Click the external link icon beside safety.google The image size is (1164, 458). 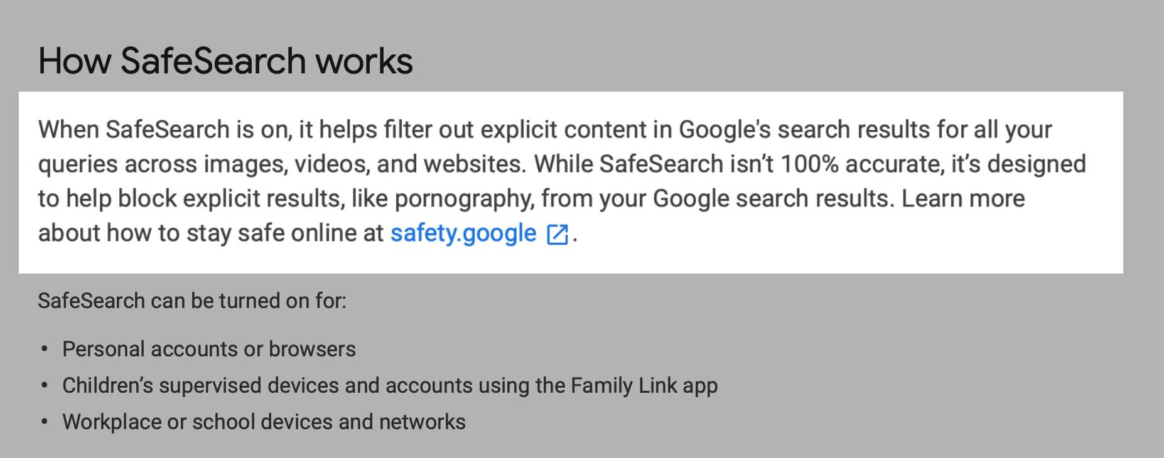558,234
